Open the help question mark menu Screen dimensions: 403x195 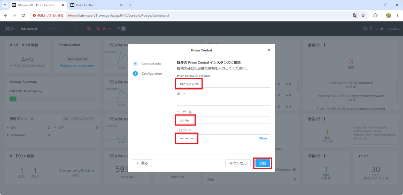371,29
